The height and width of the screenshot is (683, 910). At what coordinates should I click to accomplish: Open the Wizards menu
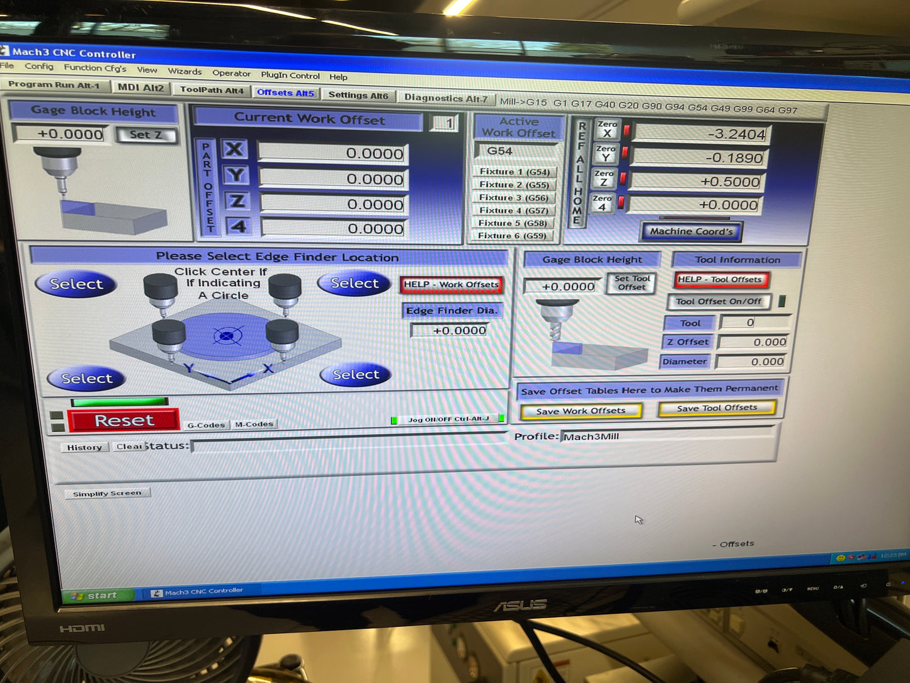pos(185,71)
